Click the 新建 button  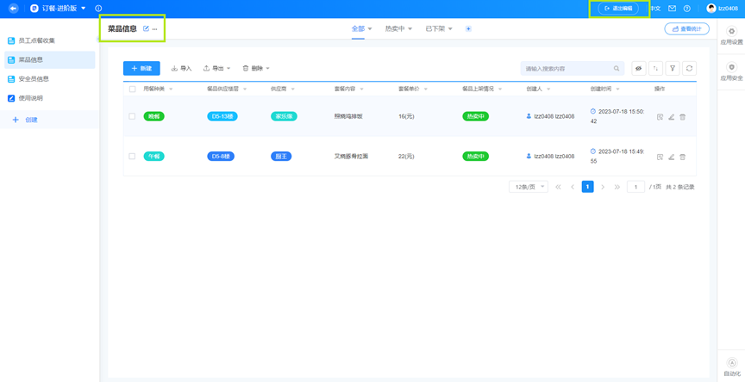coord(141,68)
